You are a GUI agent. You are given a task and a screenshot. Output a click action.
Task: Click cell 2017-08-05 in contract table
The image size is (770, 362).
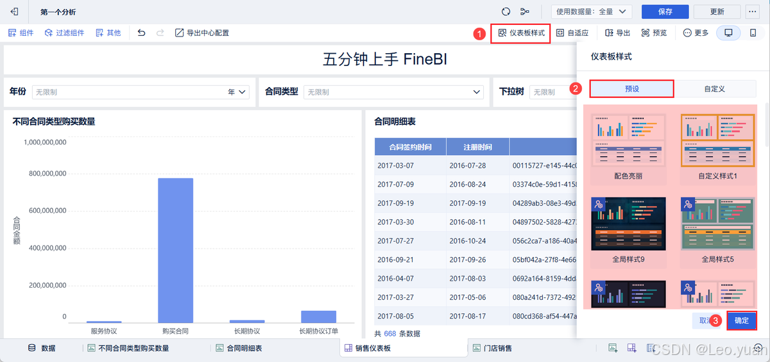point(410,317)
